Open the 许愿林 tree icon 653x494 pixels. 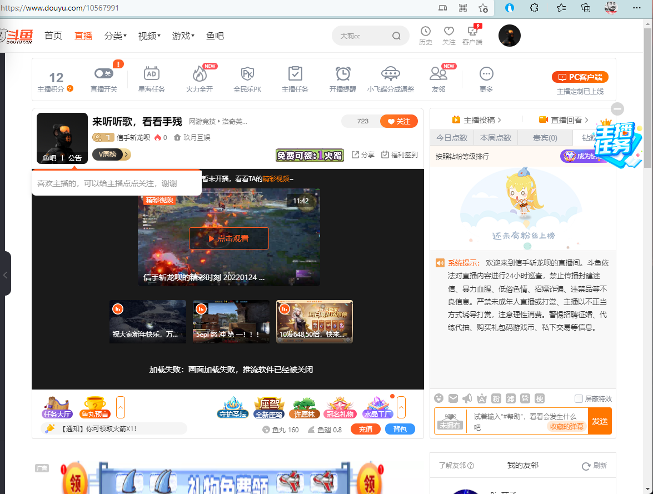coord(305,407)
